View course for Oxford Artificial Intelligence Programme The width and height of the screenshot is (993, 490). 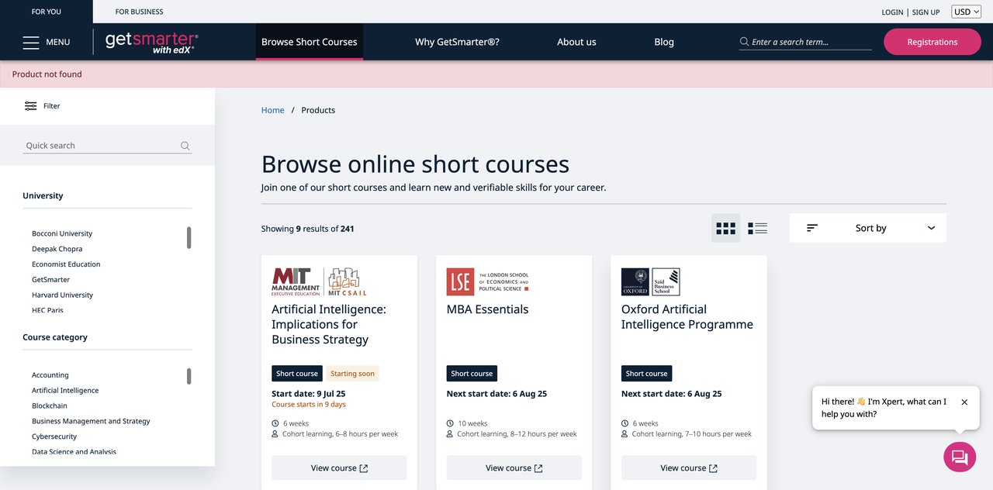[689, 468]
